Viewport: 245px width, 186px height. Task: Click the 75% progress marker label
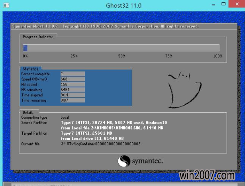pos(169,56)
